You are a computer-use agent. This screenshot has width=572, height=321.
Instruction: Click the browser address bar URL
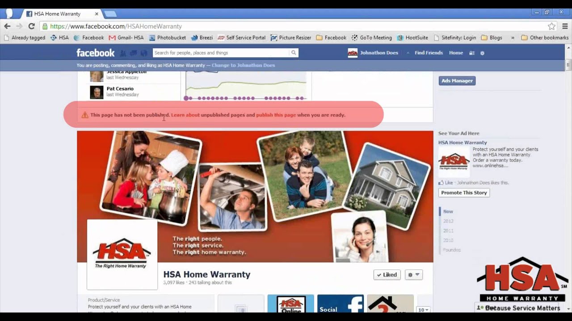(x=116, y=26)
